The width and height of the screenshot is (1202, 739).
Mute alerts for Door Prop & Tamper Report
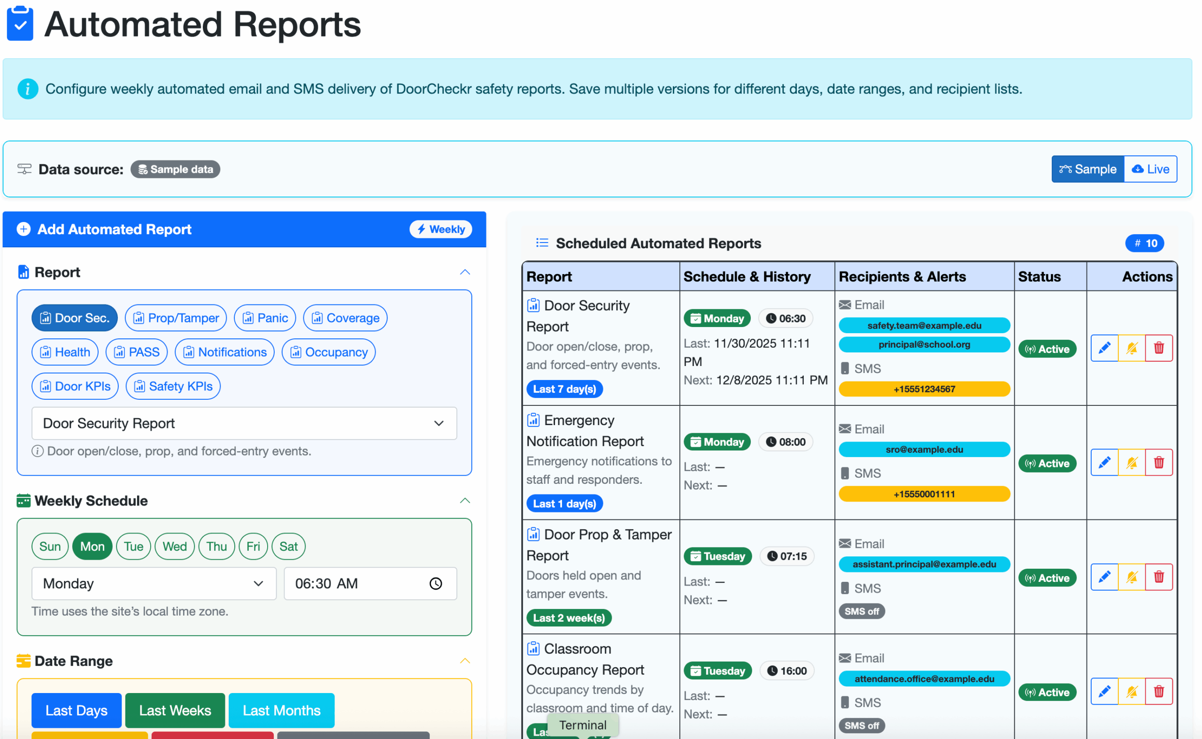(1132, 577)
